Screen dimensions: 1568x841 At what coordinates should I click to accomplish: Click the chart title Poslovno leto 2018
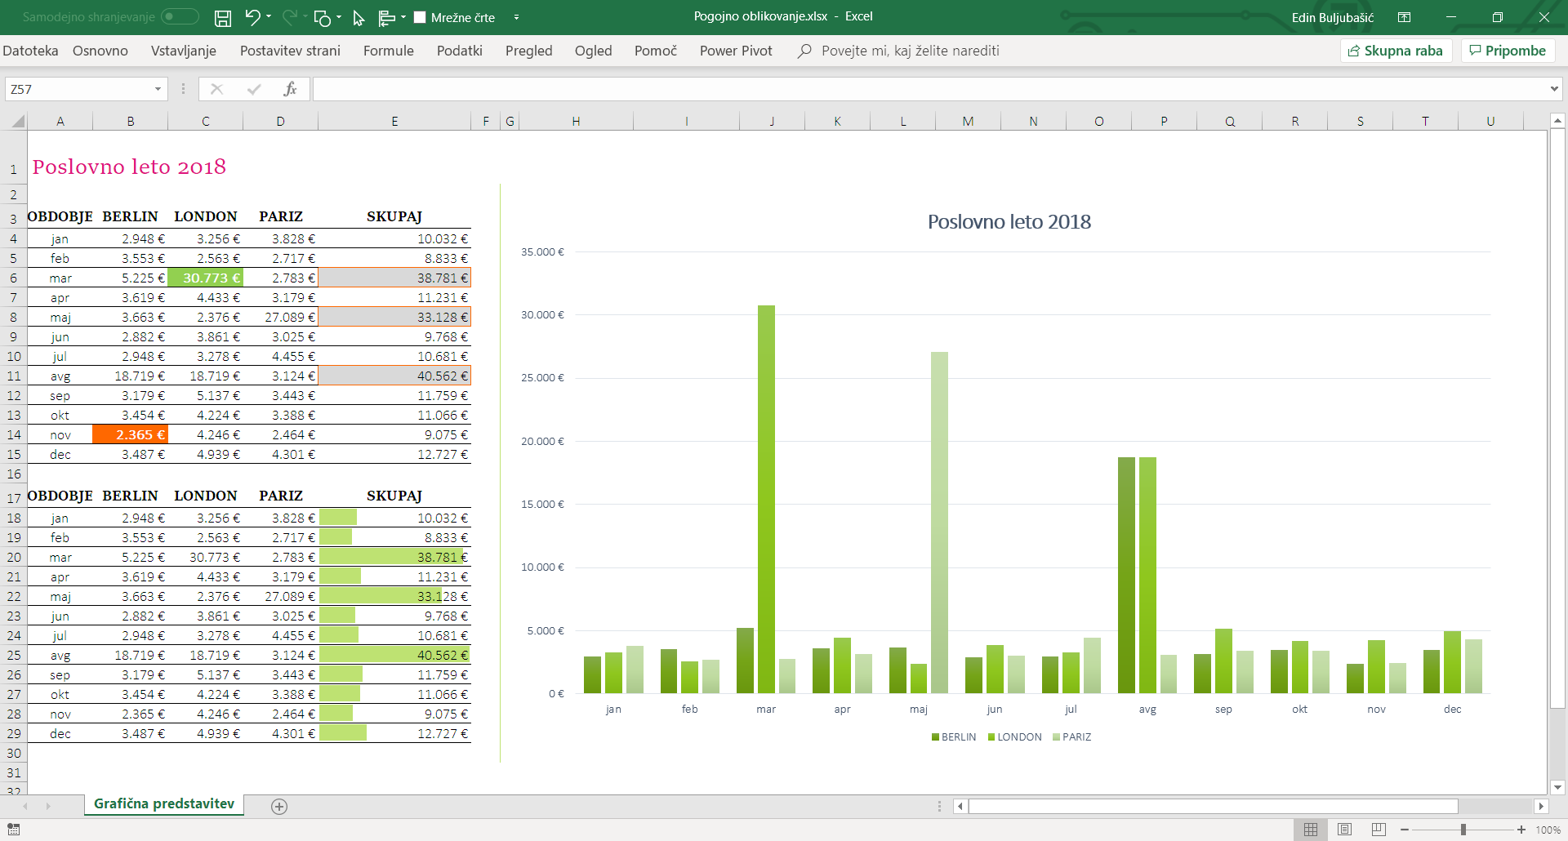click(x=1009, y=221)
